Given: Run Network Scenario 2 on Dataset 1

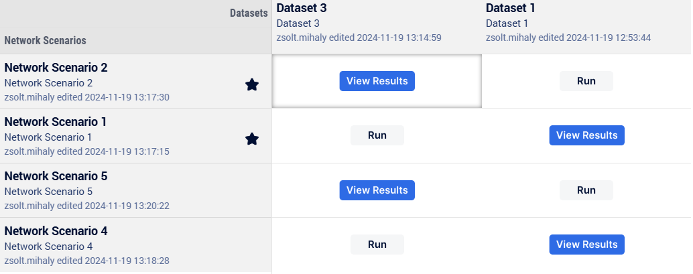Looking at the screenshot, I should [x=586, y=81].
